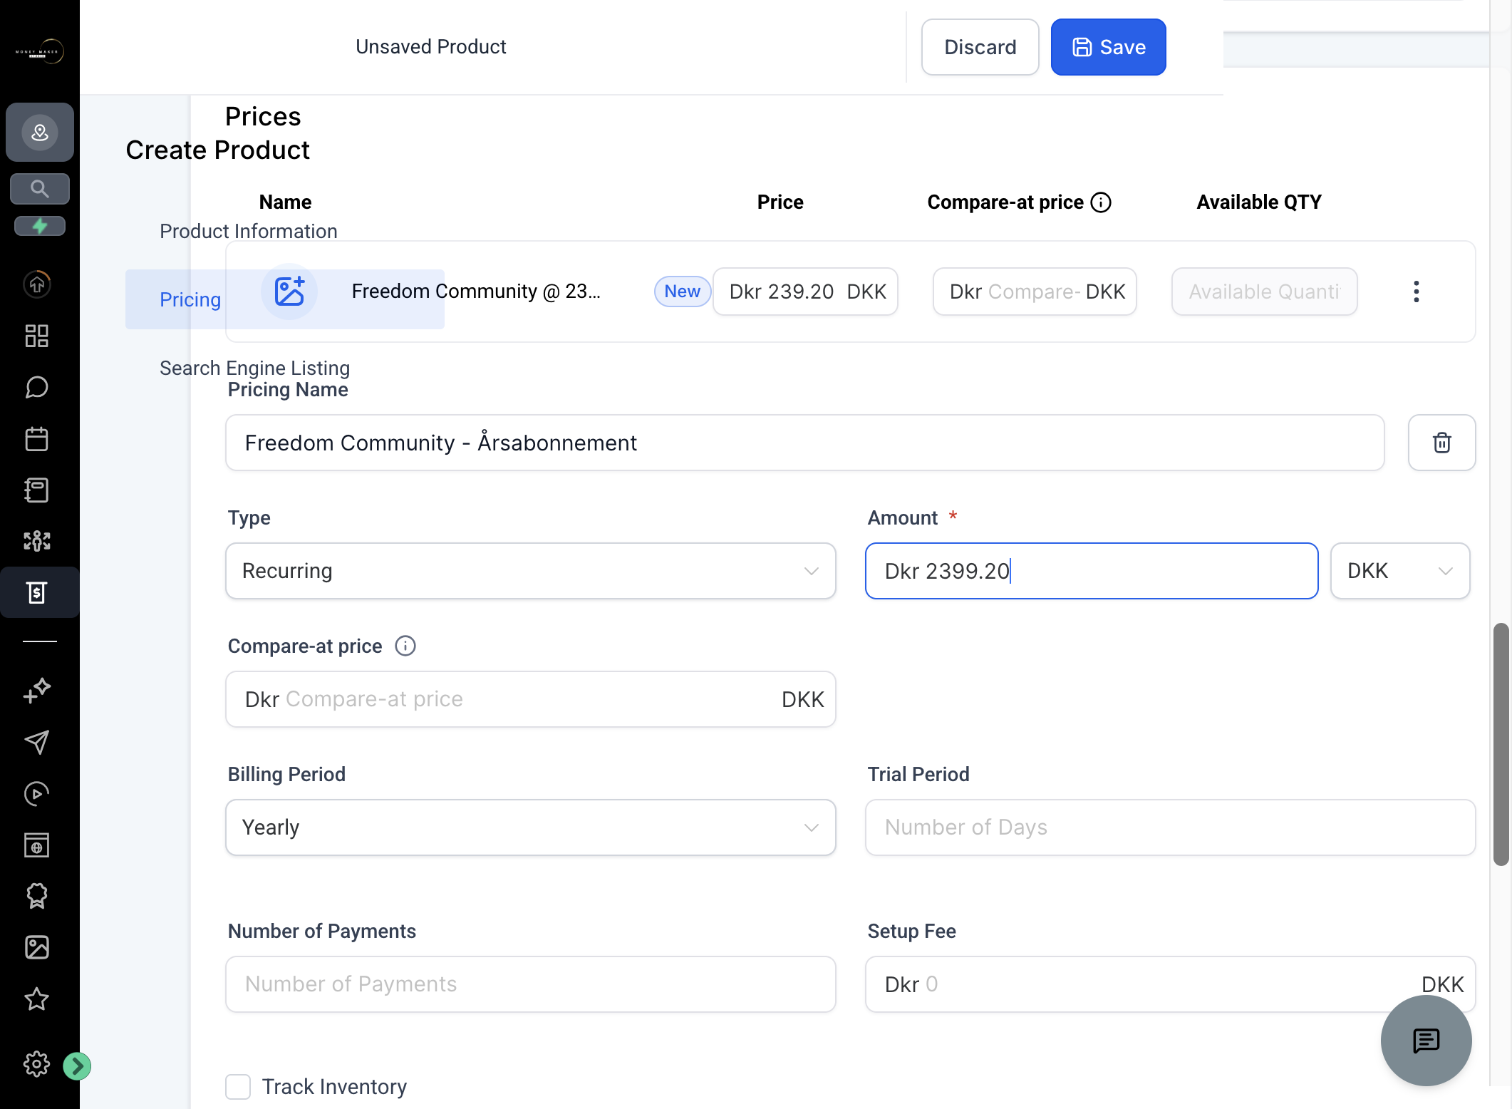This screenshot has width=1512, height=1109.
Task: Open the chat support floating button
Action: [x=1426, y=1041]
